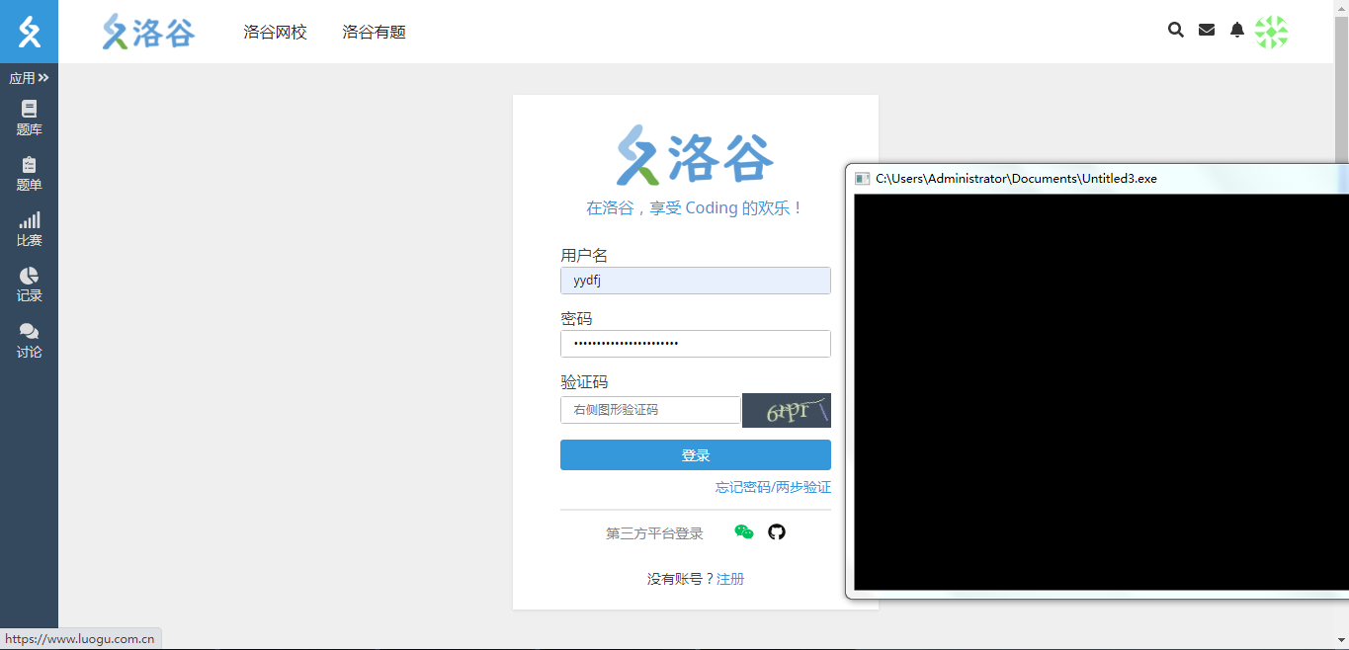Log in with WeChat icon
The height and width of the screenshot is (650, 1349).
tap(743, 531)
